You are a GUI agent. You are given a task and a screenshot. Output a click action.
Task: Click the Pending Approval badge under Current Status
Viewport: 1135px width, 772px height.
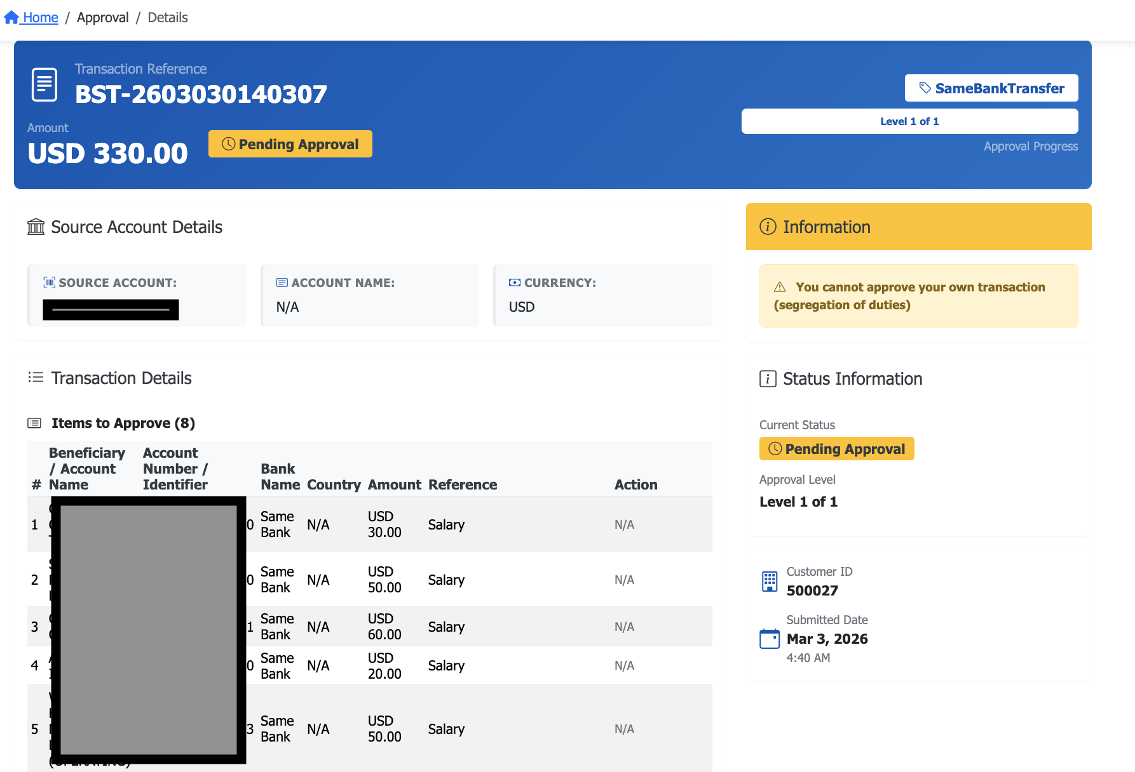coord(836,449)
